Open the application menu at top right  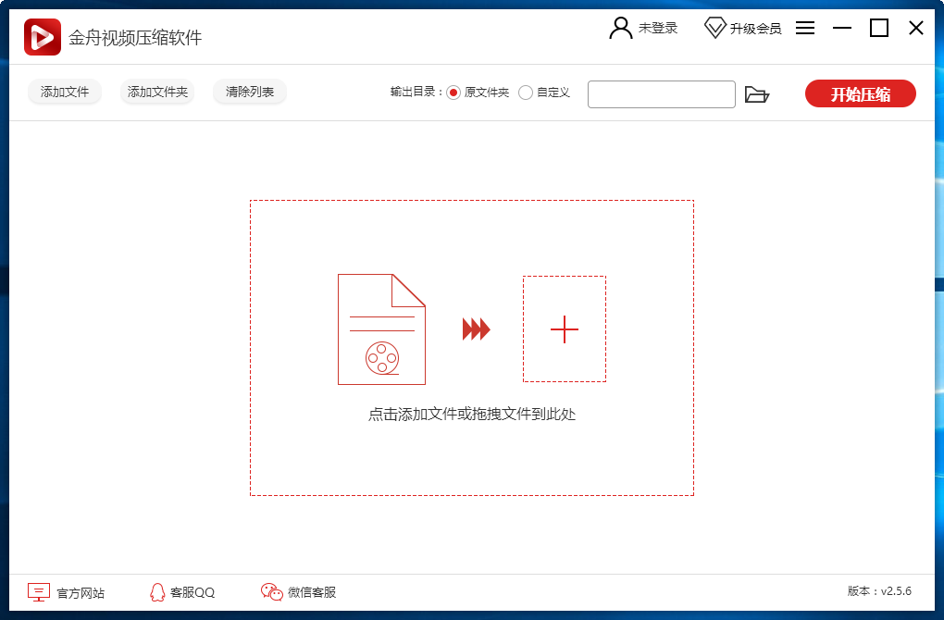[x=804, y=28]
